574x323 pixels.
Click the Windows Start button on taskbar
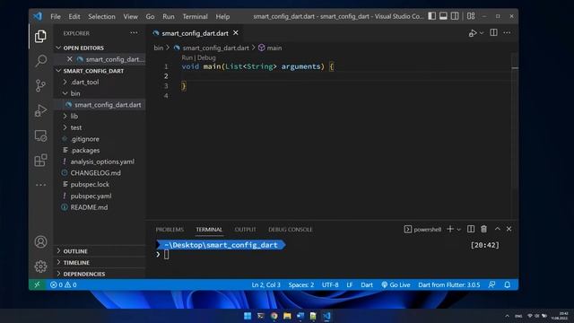click(x=248, y=316)
